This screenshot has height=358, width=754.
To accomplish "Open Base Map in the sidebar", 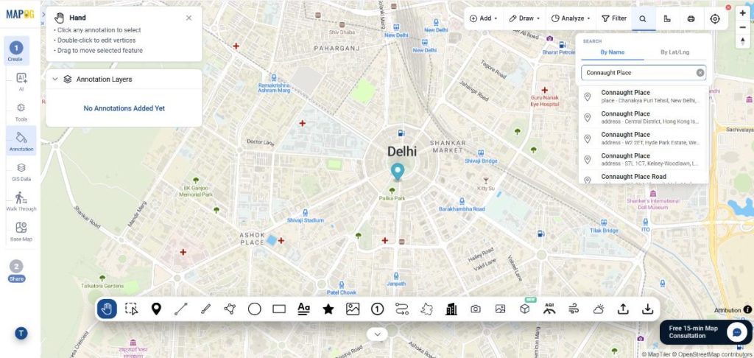I will (x=21, y=231).
